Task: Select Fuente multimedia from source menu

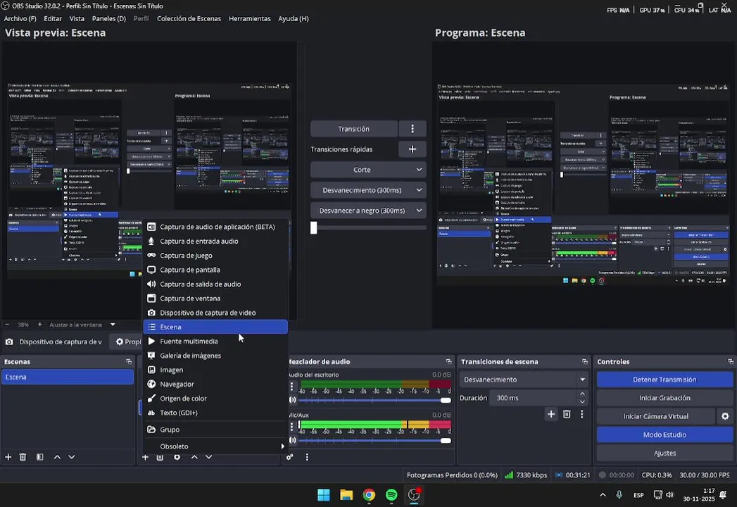Action: pyautogui.click(x=215, y=342)
